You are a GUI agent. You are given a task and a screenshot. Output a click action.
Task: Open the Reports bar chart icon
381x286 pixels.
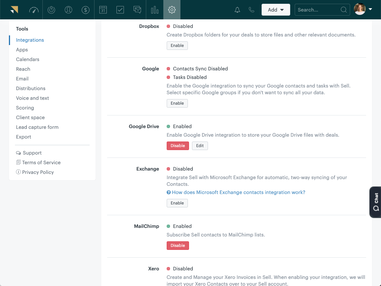coord(154,10)
